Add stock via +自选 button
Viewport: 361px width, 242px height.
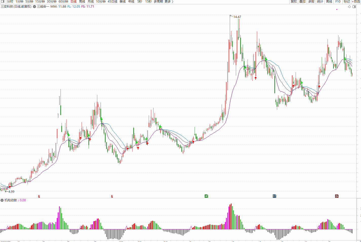(x=356, y=2)
